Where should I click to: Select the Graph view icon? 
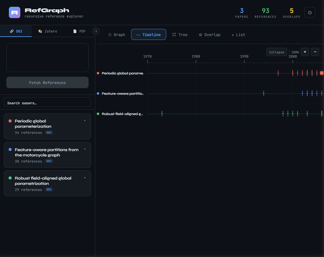[x=110, y=35]
